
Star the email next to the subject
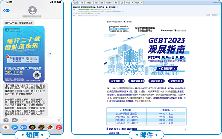[x=117, y=7]
